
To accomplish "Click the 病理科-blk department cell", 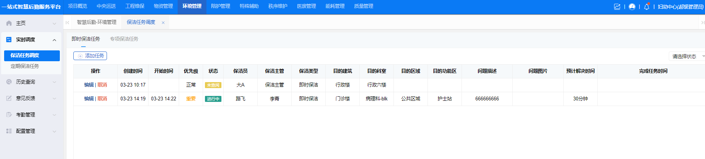I will [377, 99].
